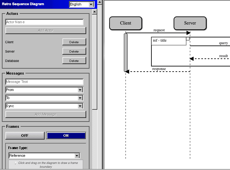230x170 pixels.
Task: Open the English language dropdown
Action: click(82, 4)
